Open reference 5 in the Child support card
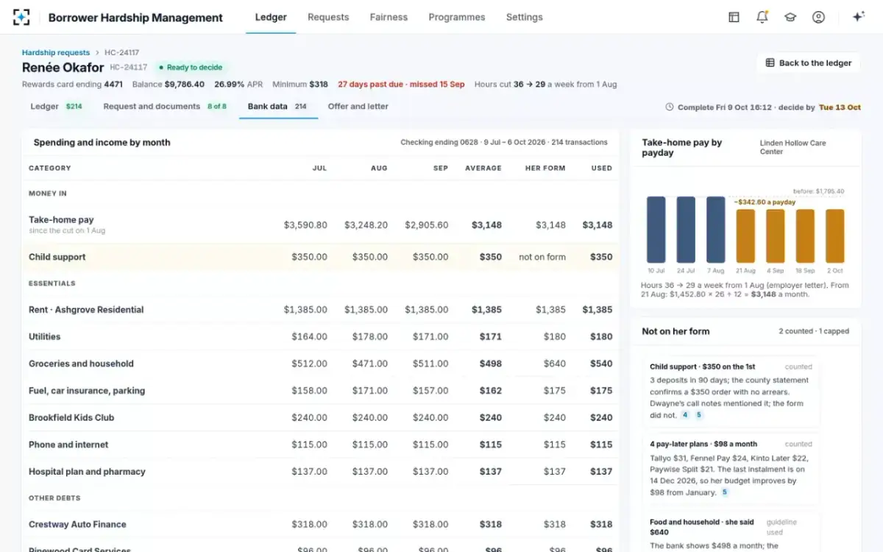This screenshot has width=883, height=552. tap(699, 415)
